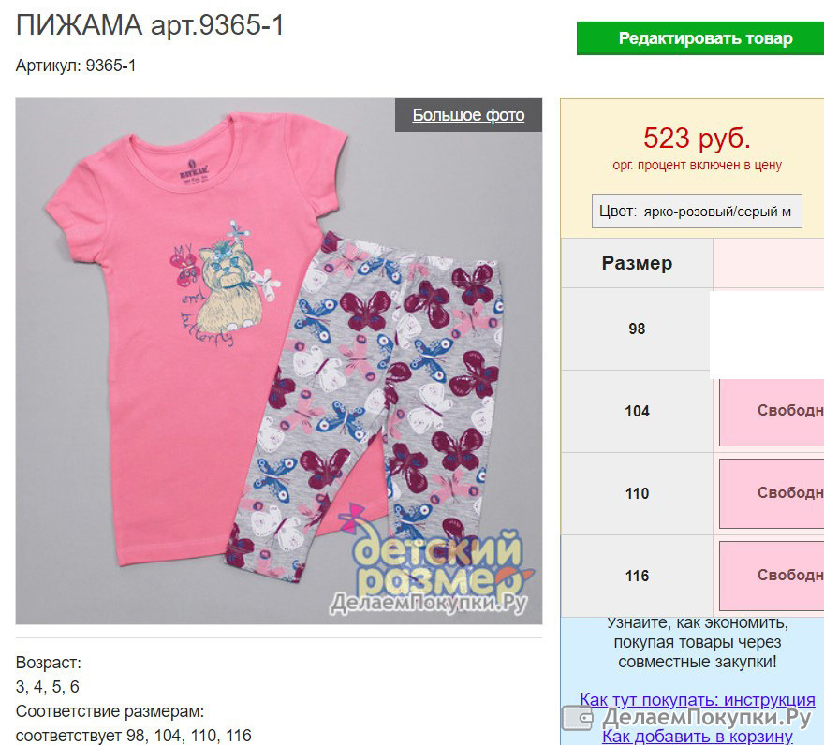Click the wallet icon near ДелаемПокупки.Ру
The image size is (824, 745).
[x=579, y=717]
